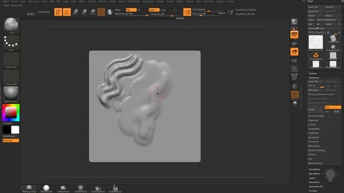Image resolution: width=344 pixels, height=193 pixels.
Task: Open the Dots stroke type selector
Action: coord(11,43)
